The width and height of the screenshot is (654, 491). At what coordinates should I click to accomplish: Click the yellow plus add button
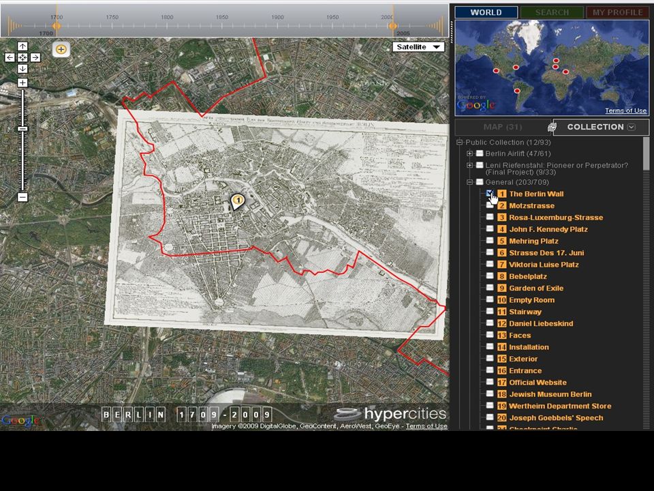tap(61, 49)
